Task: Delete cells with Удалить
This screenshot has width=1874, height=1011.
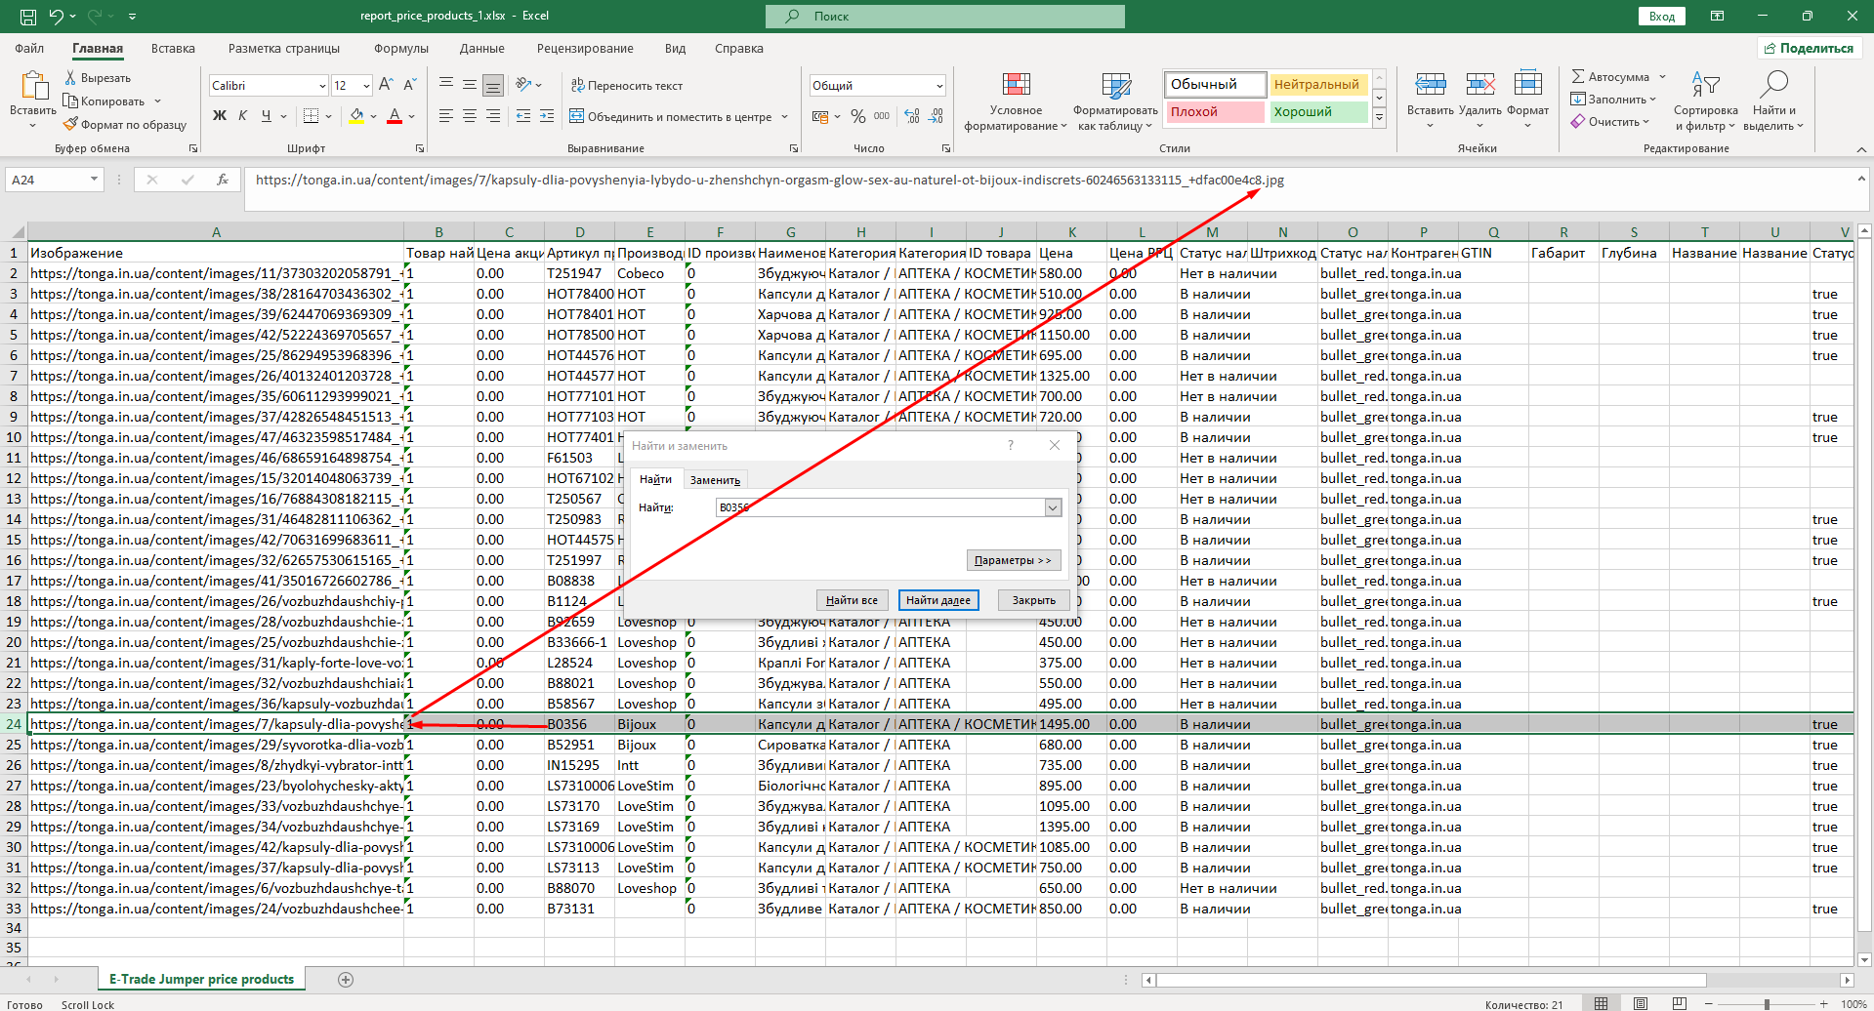Action: [1480, 101]
